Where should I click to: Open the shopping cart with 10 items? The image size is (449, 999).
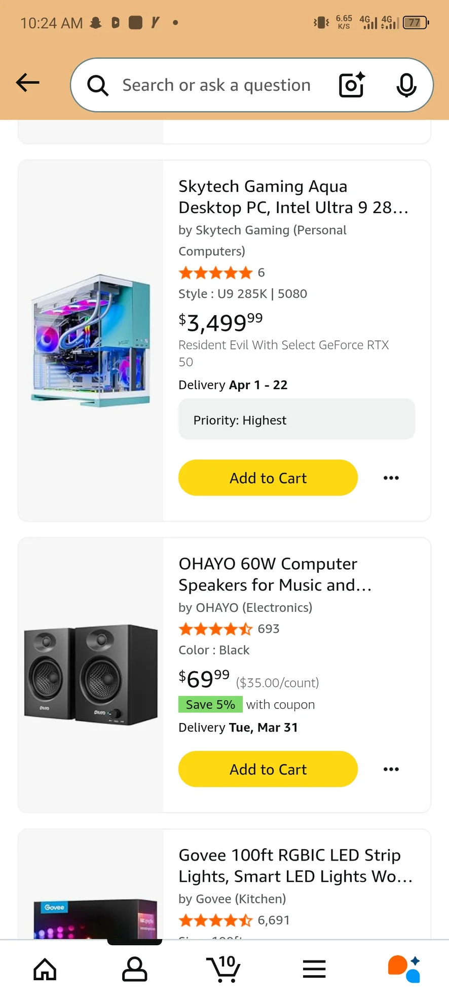point(224,969)
